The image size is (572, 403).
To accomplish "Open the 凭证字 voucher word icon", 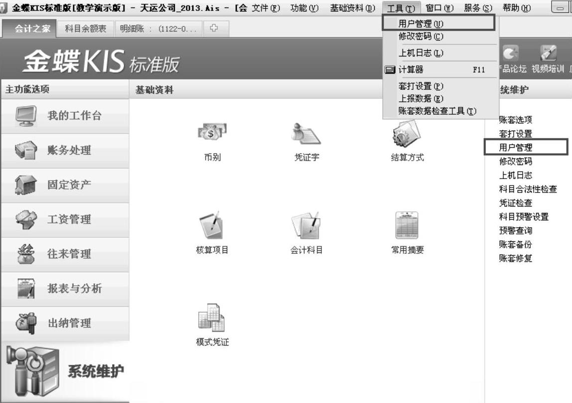I will (x=306, y=134).
